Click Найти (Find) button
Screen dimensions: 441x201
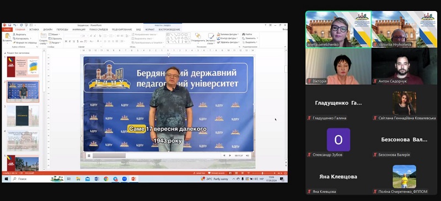point(247,34)
